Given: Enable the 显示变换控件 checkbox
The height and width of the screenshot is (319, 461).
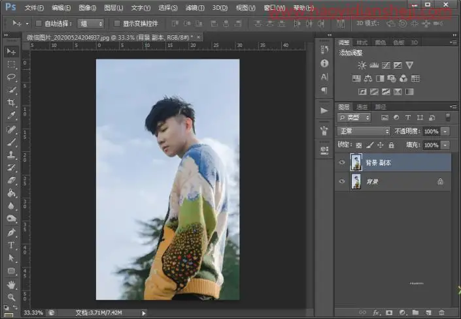Looking at the screenshot, I should click(116, 23).
